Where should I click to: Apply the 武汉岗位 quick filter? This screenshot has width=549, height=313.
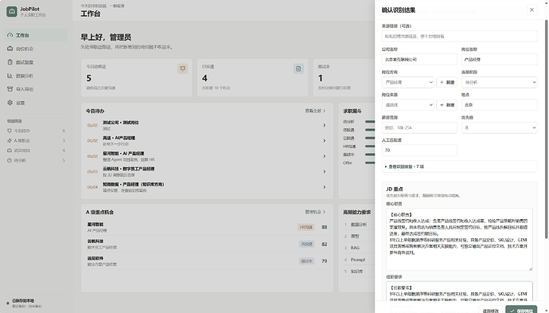pos(37,151)
